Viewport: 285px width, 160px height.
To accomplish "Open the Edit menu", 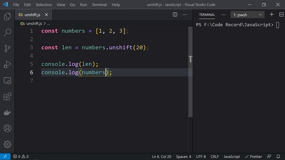I will point(28,4).
